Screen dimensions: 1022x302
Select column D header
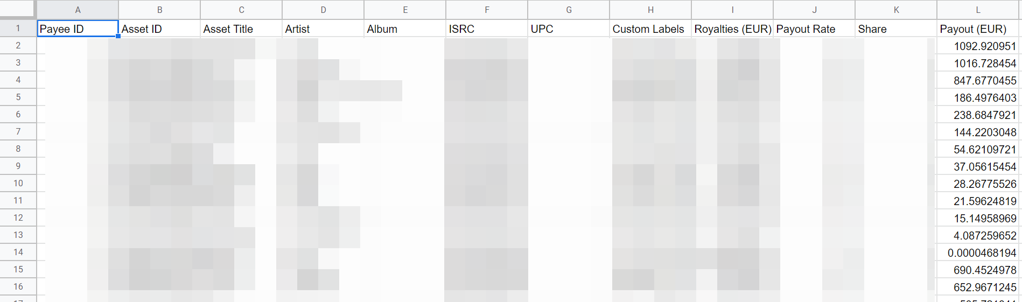click(323, 10)
